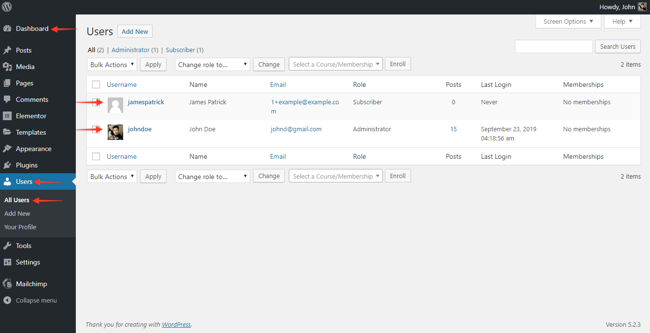The height and width of the screenshot is (333, 650).
Task: Open the Plugins plug icon
Action: [x=7, y=165]
